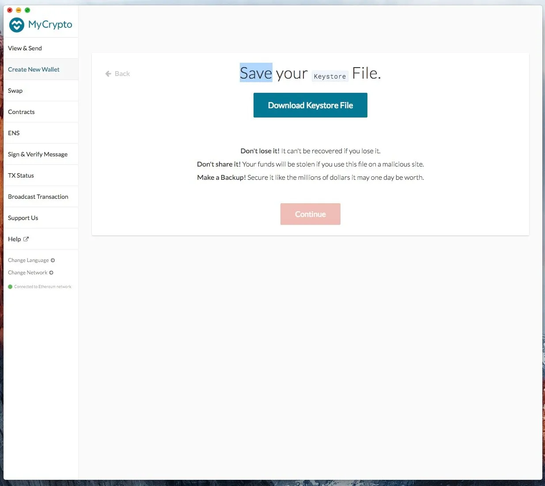Go Back to the previous step
Image resolution: width=545 pixels, height=486 pixels.
(x=117, y=74)
